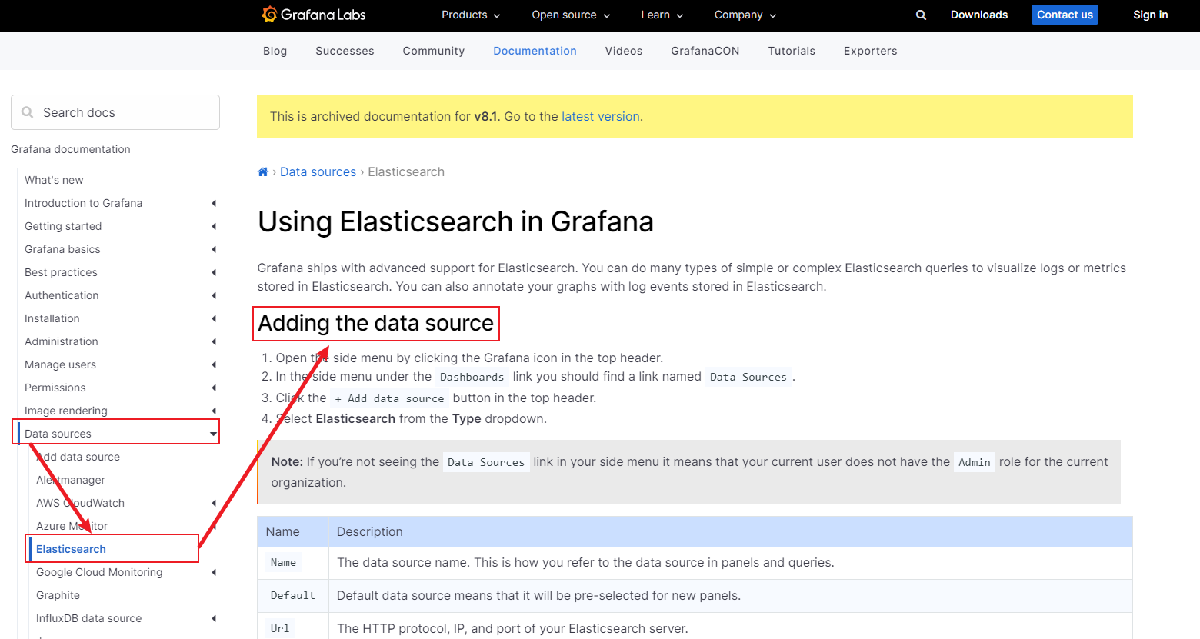Expand the Products dropdown
The width and height of the screenshot is (1200, 639).
470,15
